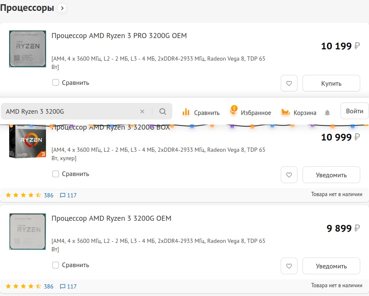Select specs text of Ryzen 3 PRO 3200G OEM
369x296 pixels.
tap(158, 63)
